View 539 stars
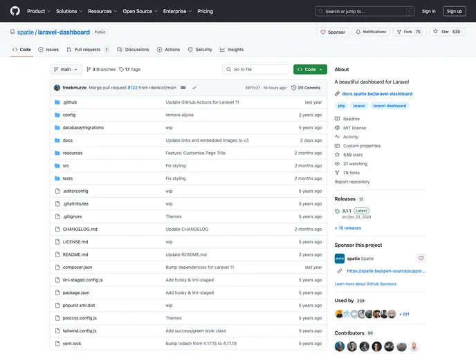The width and height of the screenshot is (476, 354). tap(353, 155)
